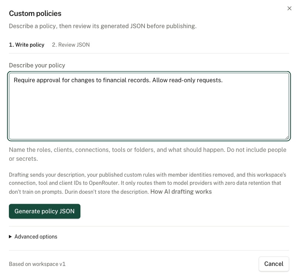Screen dimensions: 298x280
Task: Click the word OpenRouter in the disclosure paragraph
Action: click(103, 183)
